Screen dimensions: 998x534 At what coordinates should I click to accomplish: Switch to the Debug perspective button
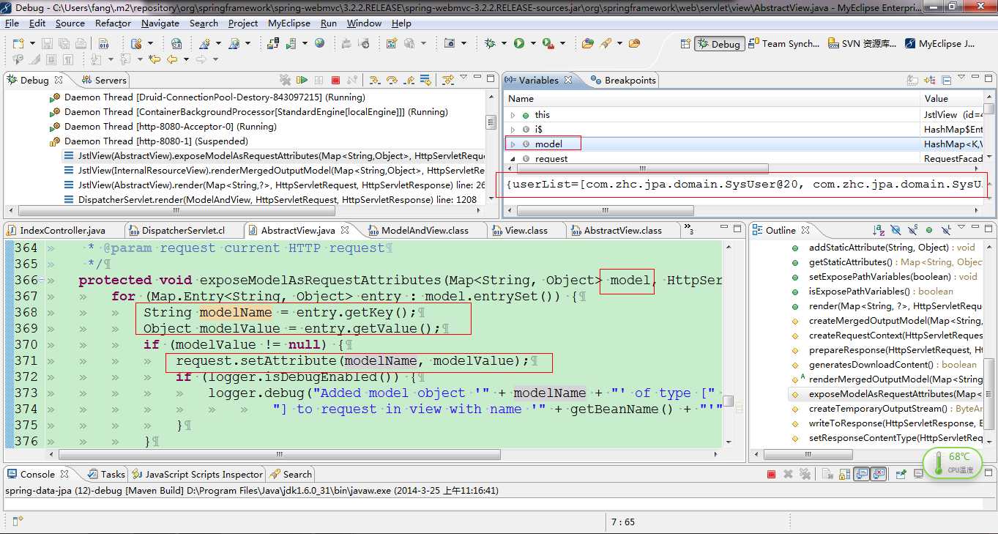[719, 44]
